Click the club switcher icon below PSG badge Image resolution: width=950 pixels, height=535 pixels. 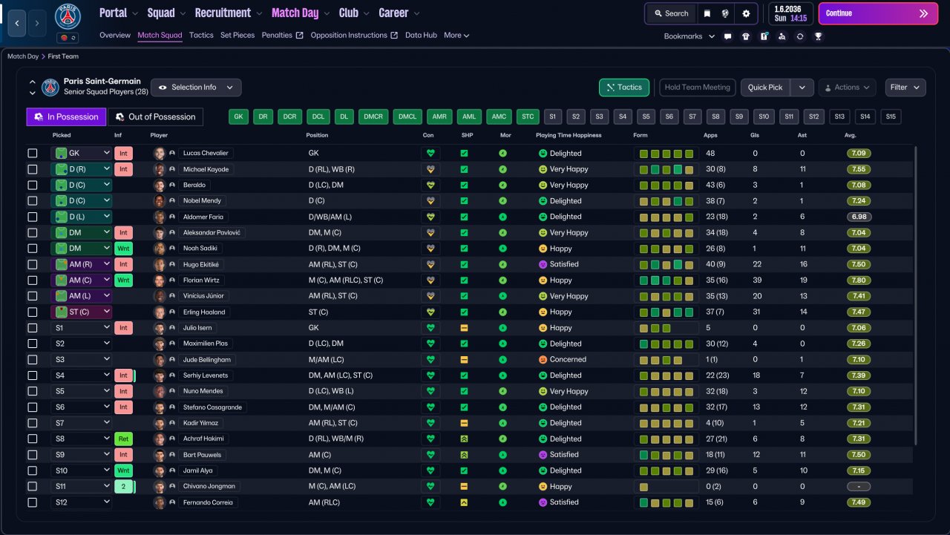68,38
